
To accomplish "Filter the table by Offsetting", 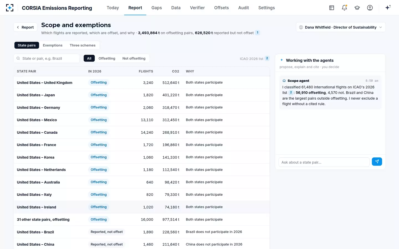I will tap(107, 58).
